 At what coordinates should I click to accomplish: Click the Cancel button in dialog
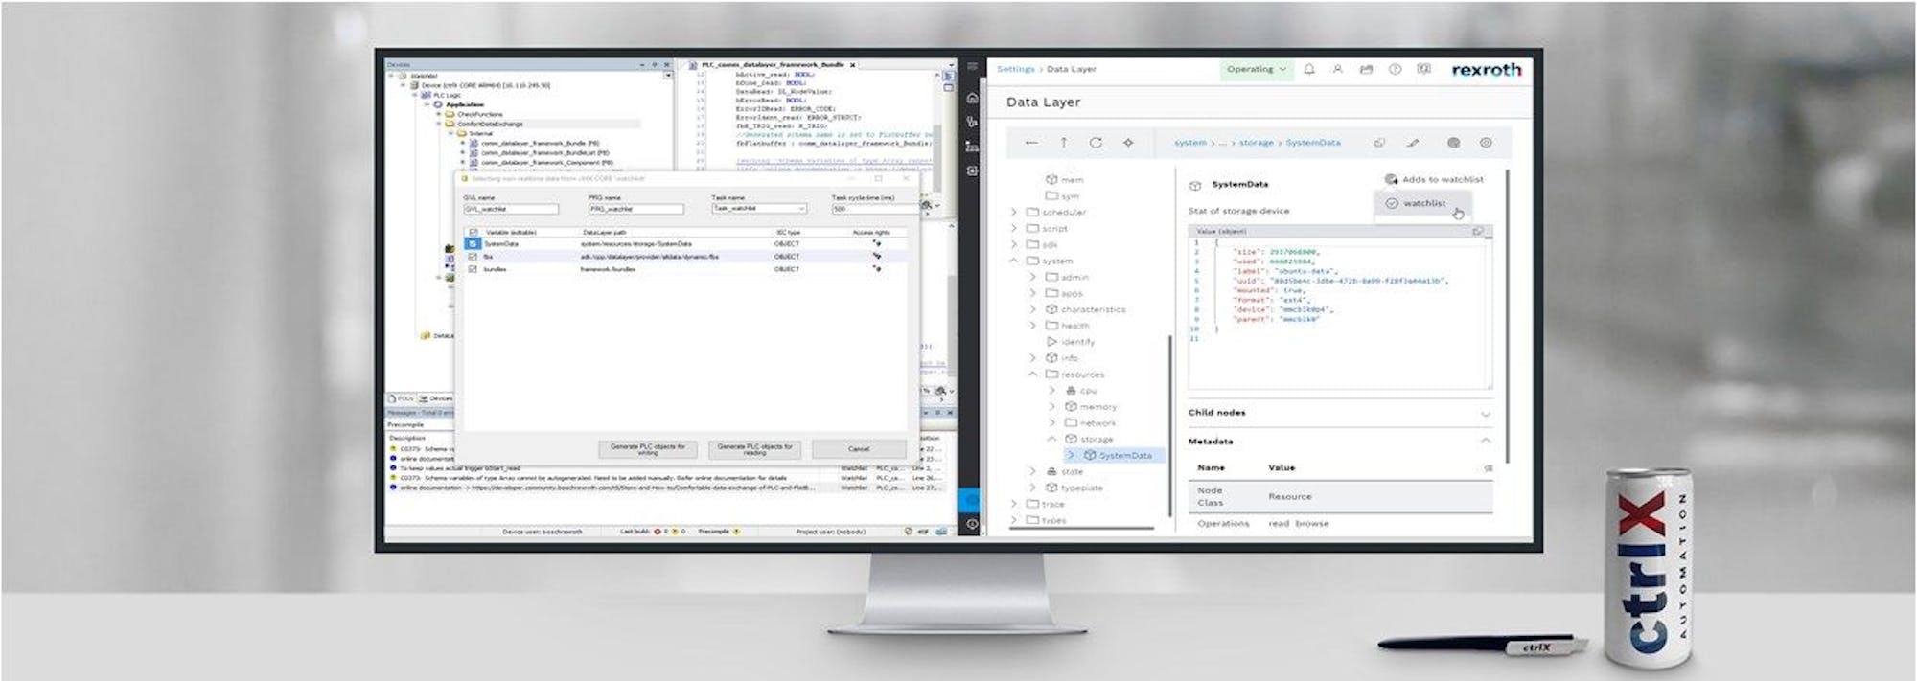pos(858,448)
